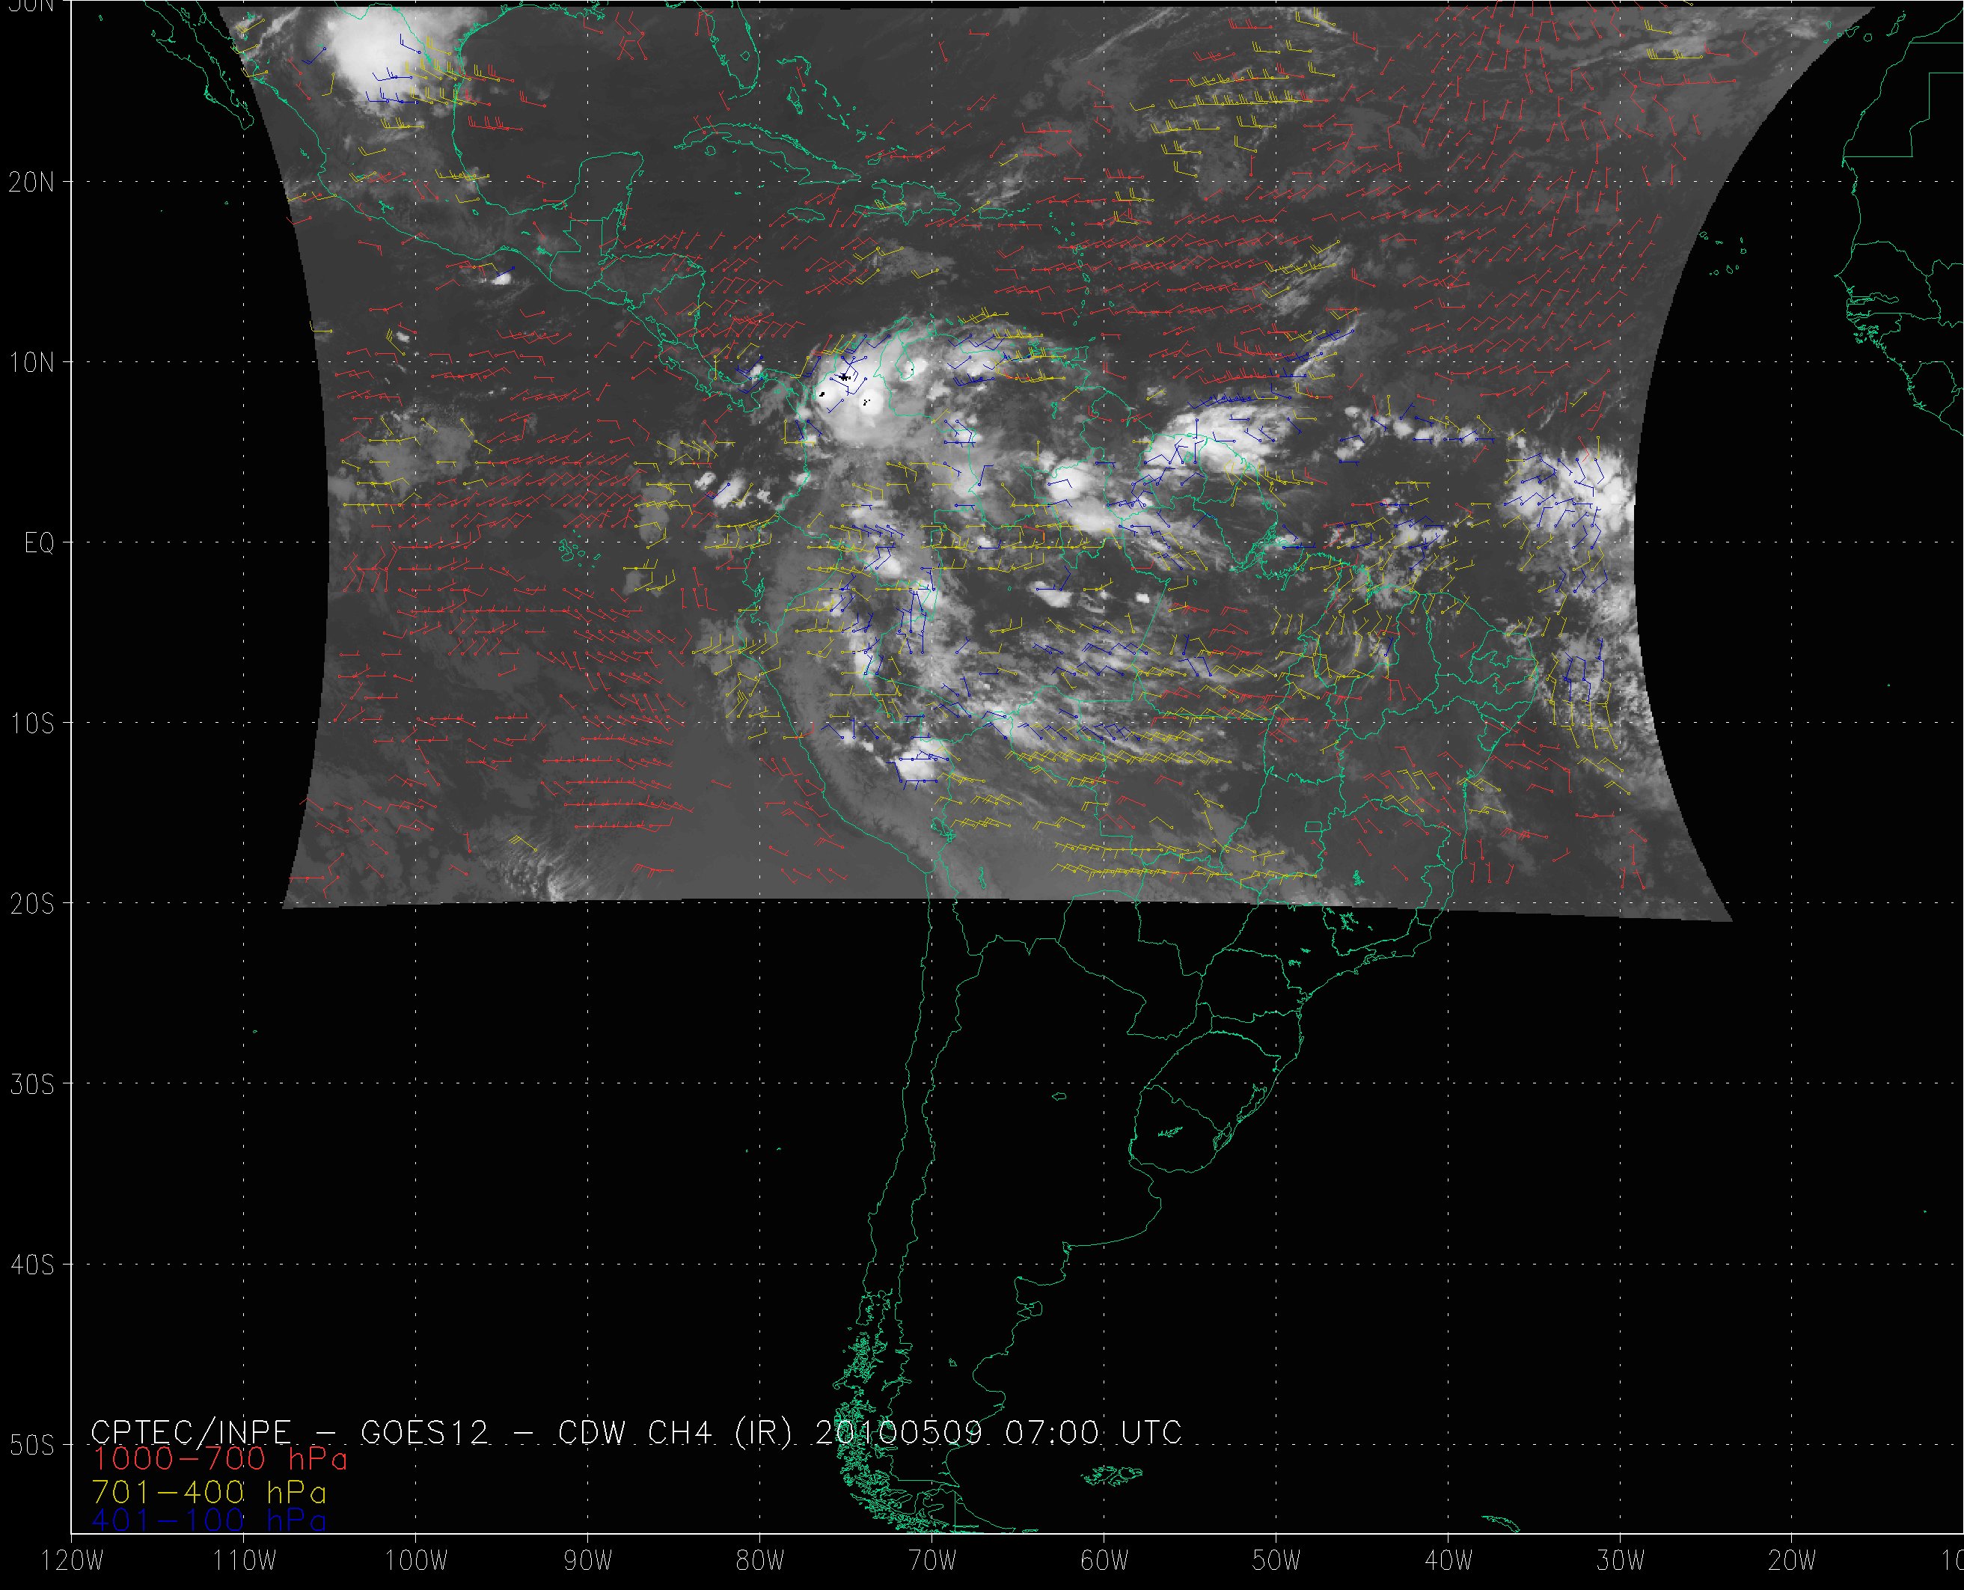Click the 20W longitude axis label
Screen dimensions: 1964x1590
click(1793, 1560)
